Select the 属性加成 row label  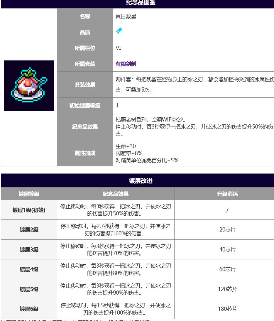pyautogui.click(x=85, y=153)
